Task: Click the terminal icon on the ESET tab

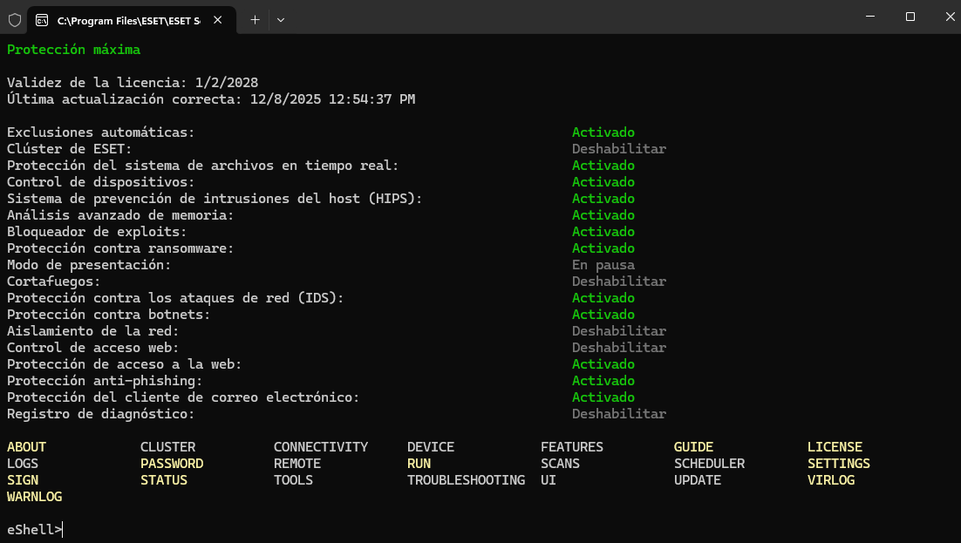Action: pyautogui.click(x=42, y=19)
